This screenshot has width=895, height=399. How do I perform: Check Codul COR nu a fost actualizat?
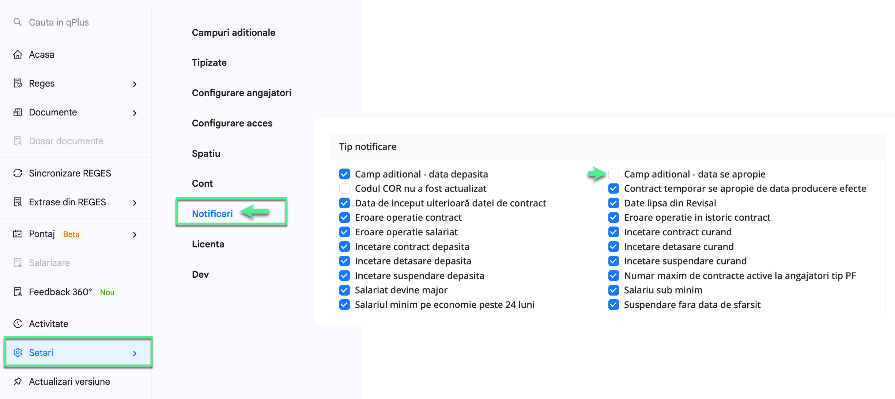(344, 189)
